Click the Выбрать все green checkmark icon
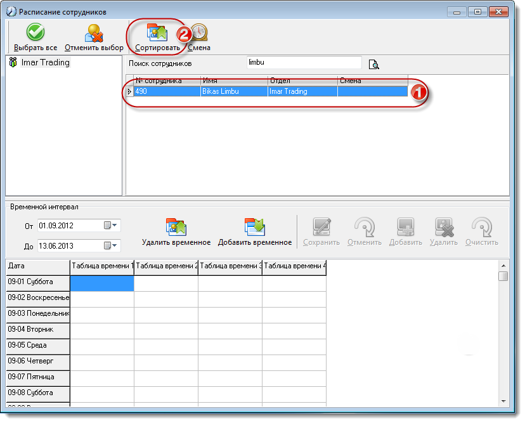This screenshot has height=423, width=525. (x=36, y=32)
